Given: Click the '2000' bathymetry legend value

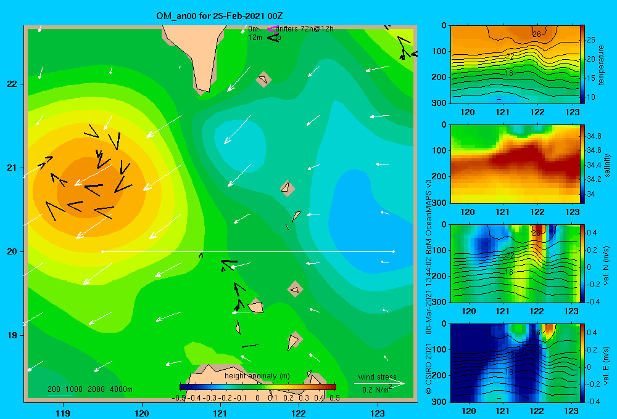Looking at the screenshot, I should (96, 389).
